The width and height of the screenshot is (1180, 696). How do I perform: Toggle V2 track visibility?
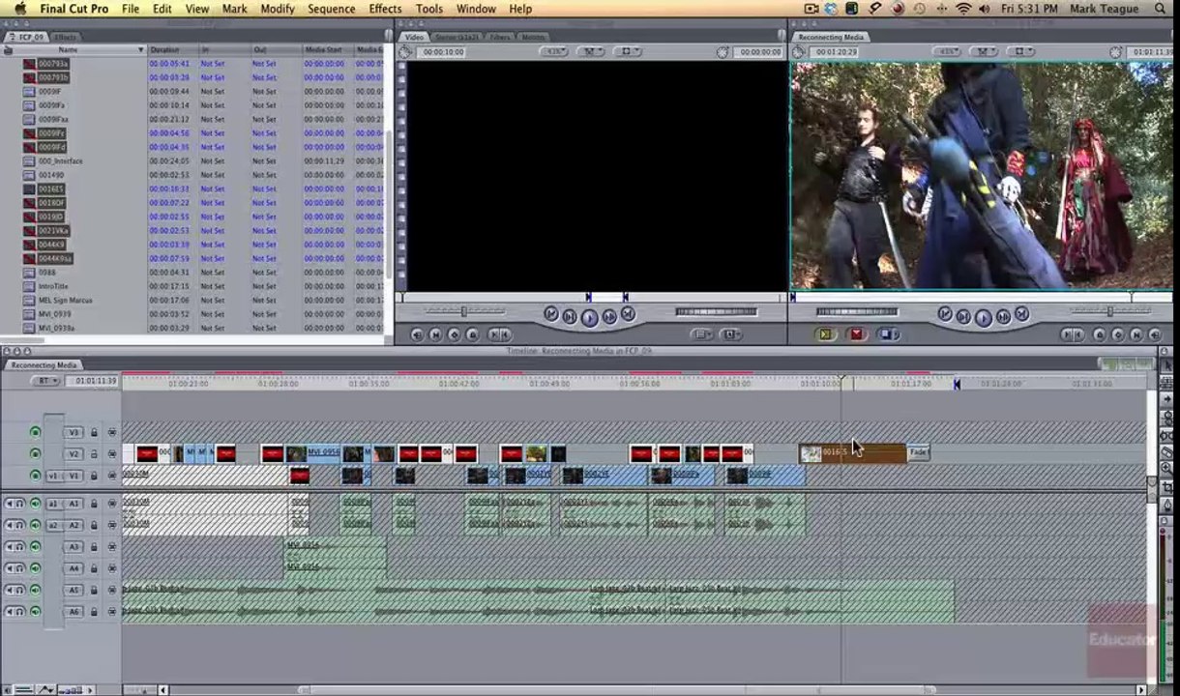(36, 453)
